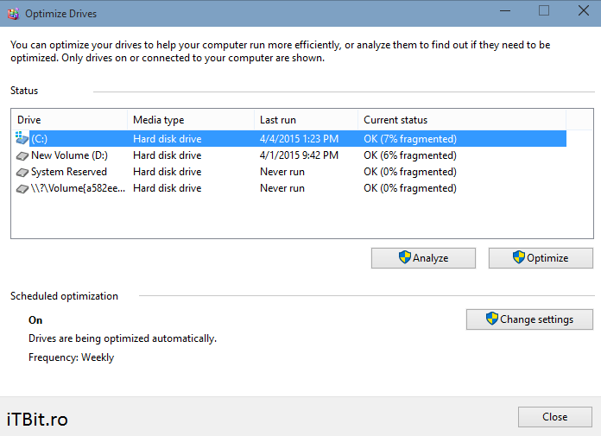Click the Optimize Drives title bar icon
The width and height of the screenshot is (601, 436).
point(12,14)
